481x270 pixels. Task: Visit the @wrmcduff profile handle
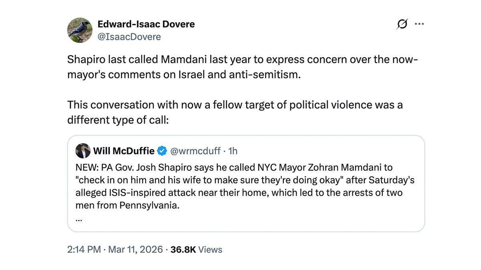(x=196, y=151)
